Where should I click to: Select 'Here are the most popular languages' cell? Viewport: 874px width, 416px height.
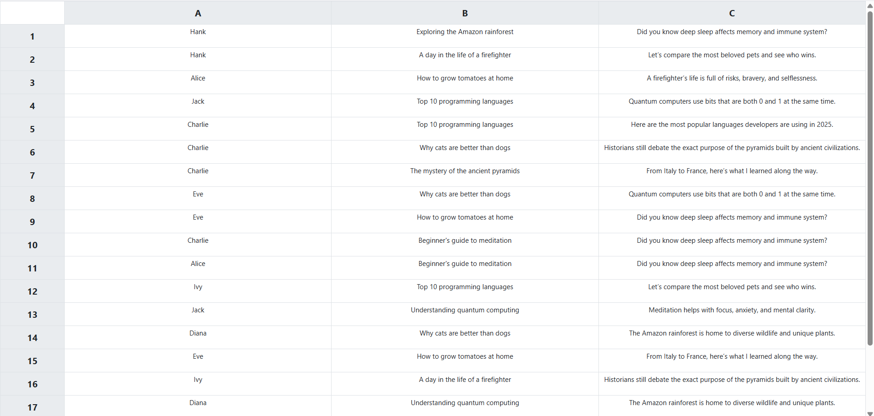point(731,125)
